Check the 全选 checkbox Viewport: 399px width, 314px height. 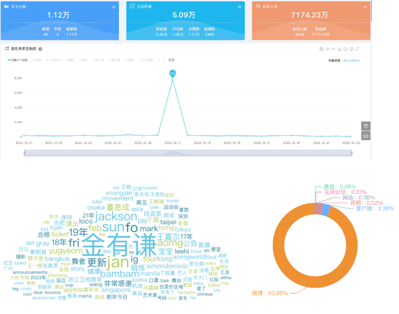165,60
